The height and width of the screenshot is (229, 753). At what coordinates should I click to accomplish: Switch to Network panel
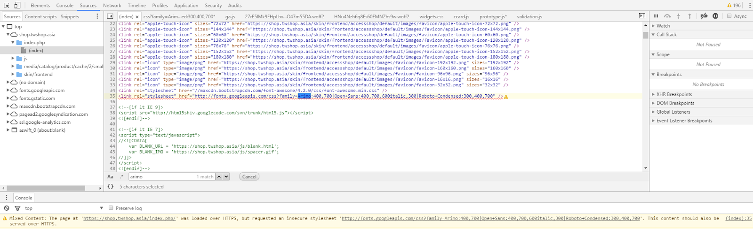click(112, 6)
